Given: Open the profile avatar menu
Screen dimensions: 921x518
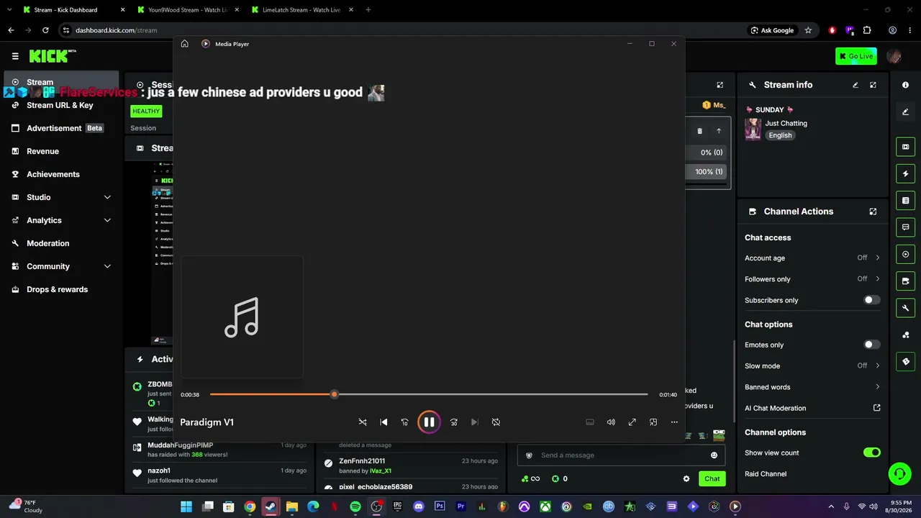Looking at the screenshot, I should (894, 56).
